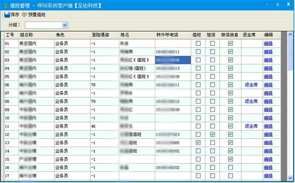
Task: Click 编辑 link for employee 01
Action: point(268,44)
